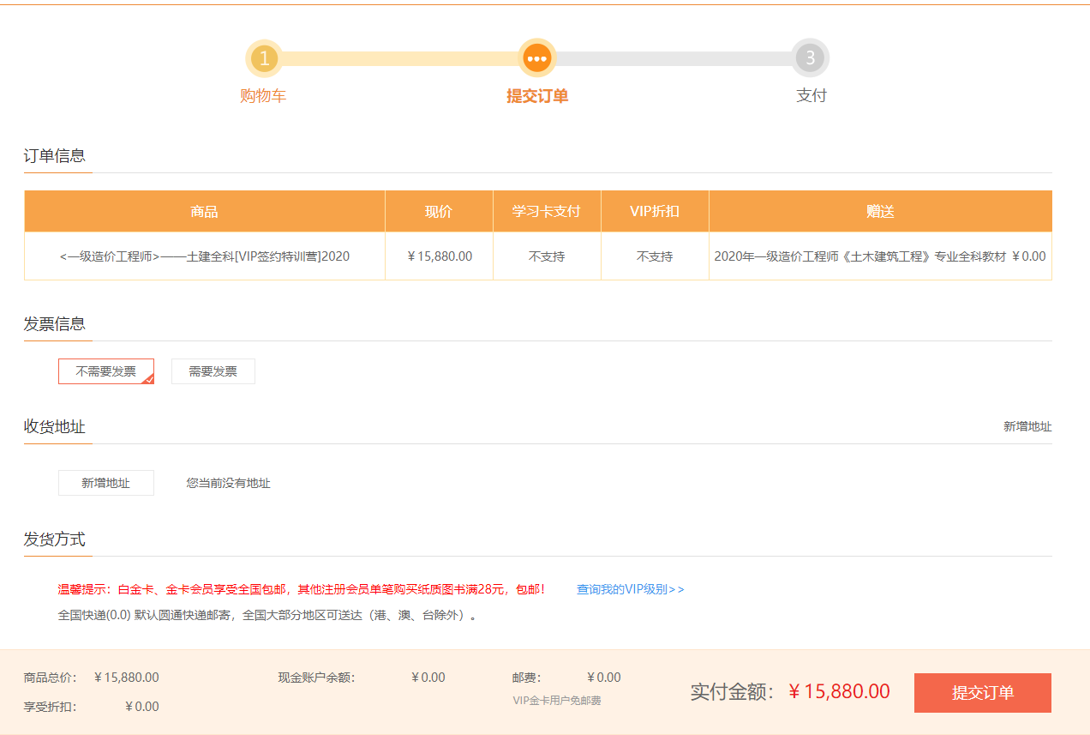Click the 赠送 column header
1090x735 pixels.
coord(880,210)
